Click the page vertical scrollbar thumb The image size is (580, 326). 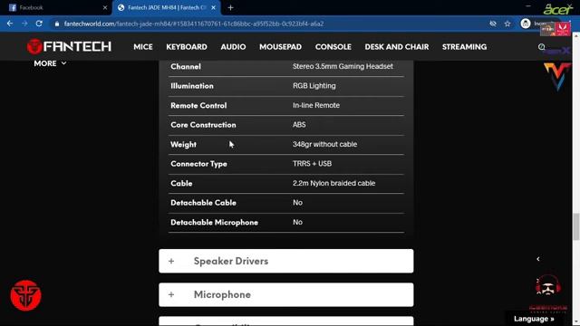575,226
